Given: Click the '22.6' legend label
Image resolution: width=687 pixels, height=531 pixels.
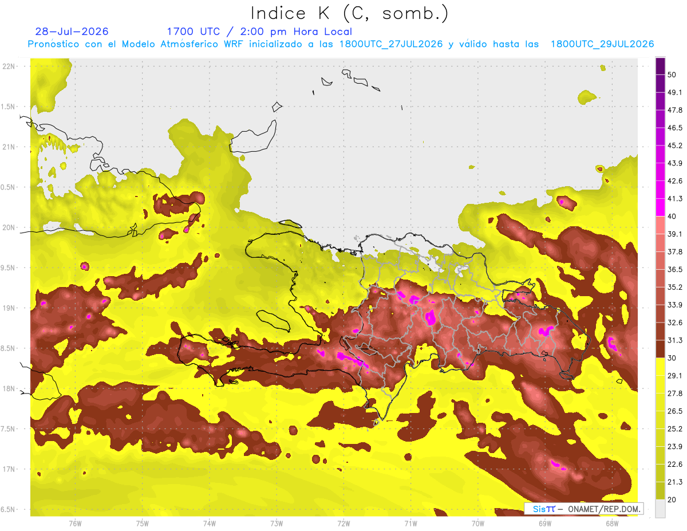Looking at the screenshot, I should (x=675, y=465).
